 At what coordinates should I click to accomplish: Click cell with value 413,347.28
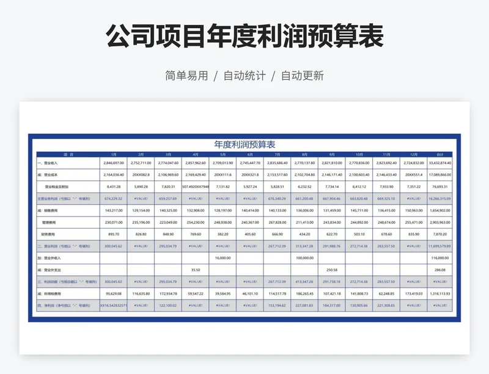click(x=304, y=282)
